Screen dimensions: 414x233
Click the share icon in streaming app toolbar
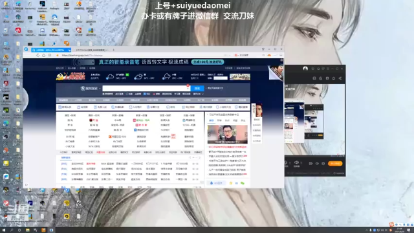coord(340,78)
